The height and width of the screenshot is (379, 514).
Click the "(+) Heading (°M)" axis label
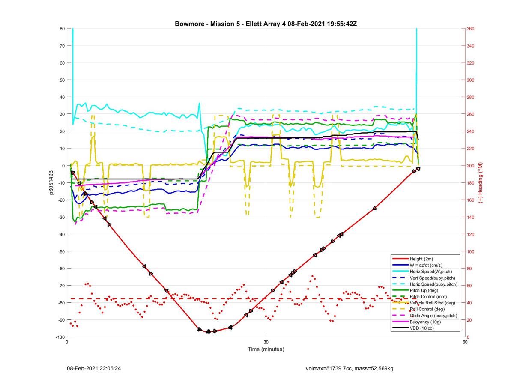click(x=480, y=183)
